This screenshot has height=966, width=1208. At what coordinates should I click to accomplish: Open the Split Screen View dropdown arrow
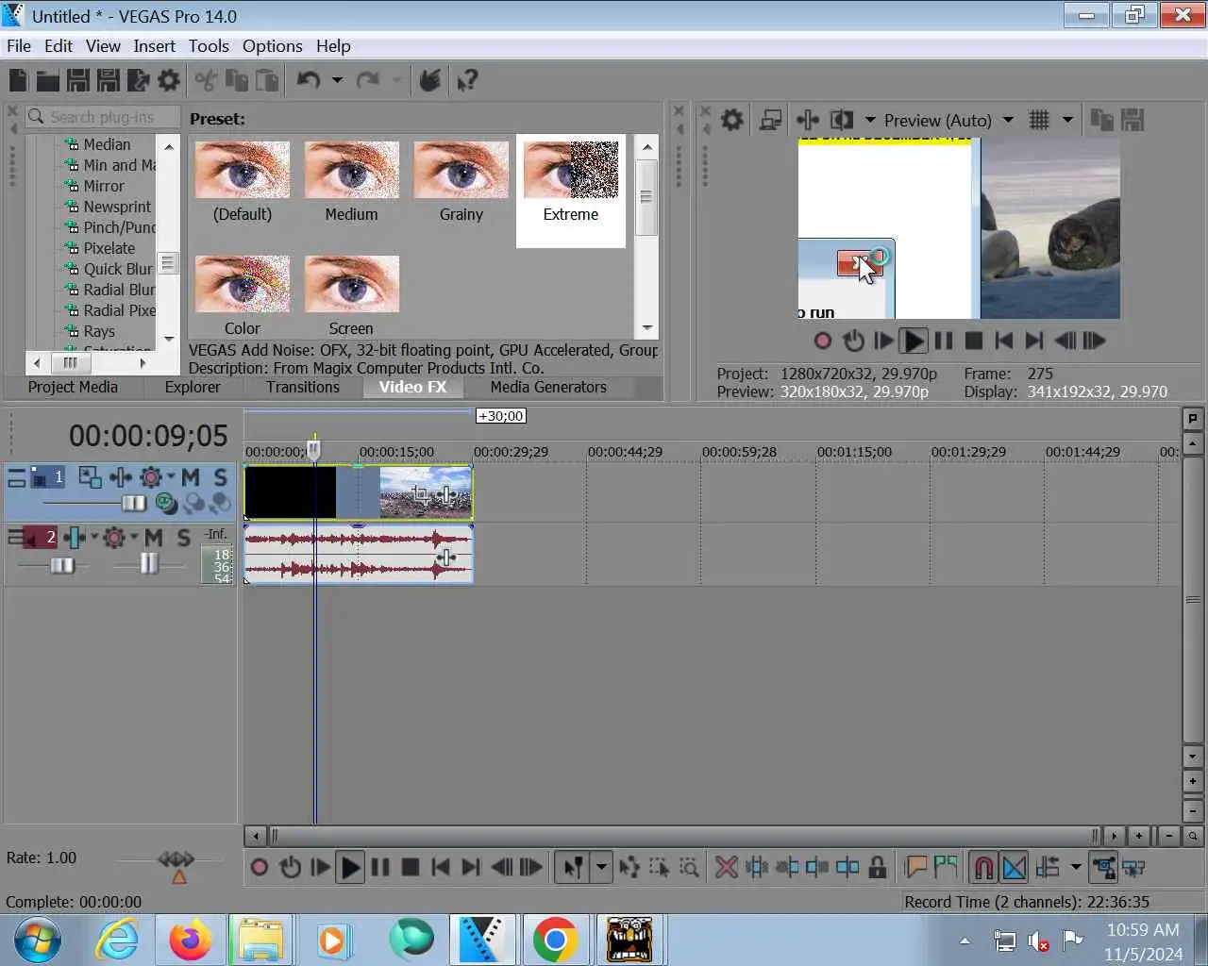coord(870,120)
